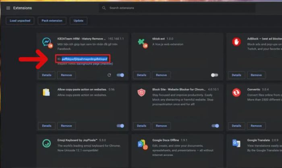Reload the KB2ATeam HRM extension

point(110,75)
